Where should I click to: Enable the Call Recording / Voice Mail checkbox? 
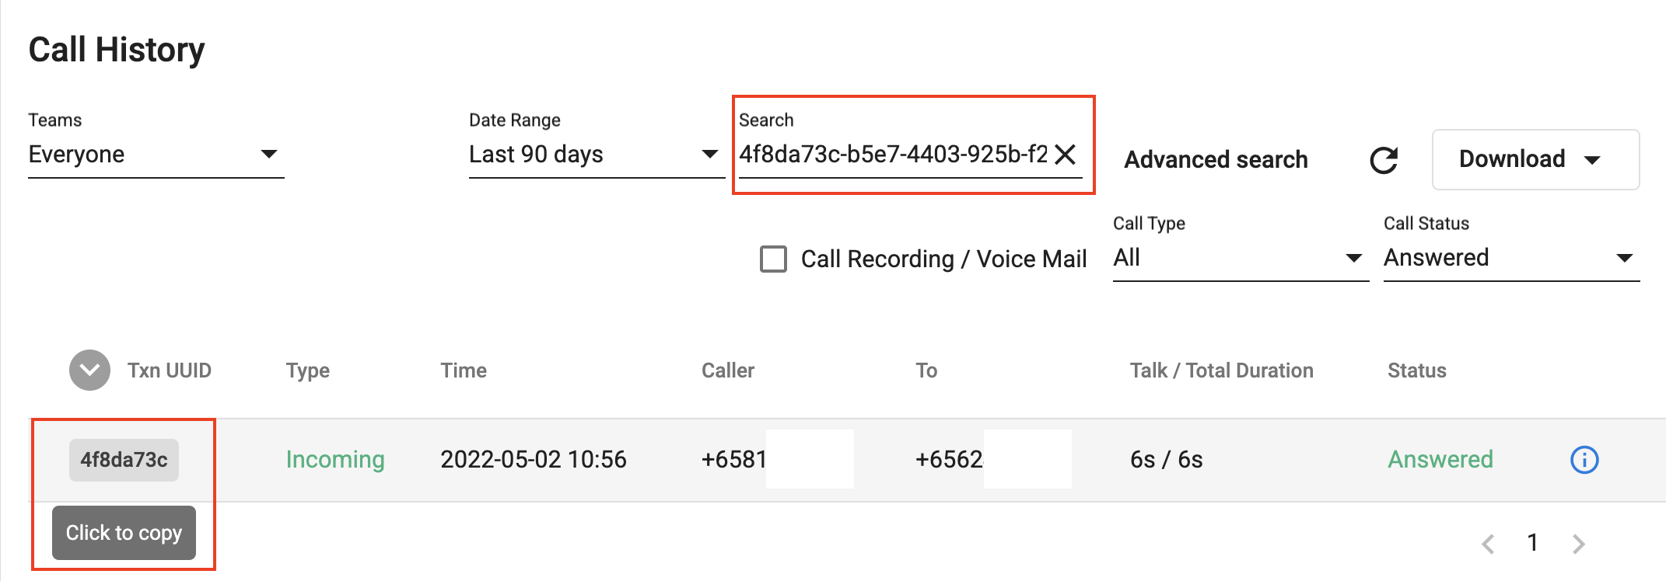tap(773, 259)
